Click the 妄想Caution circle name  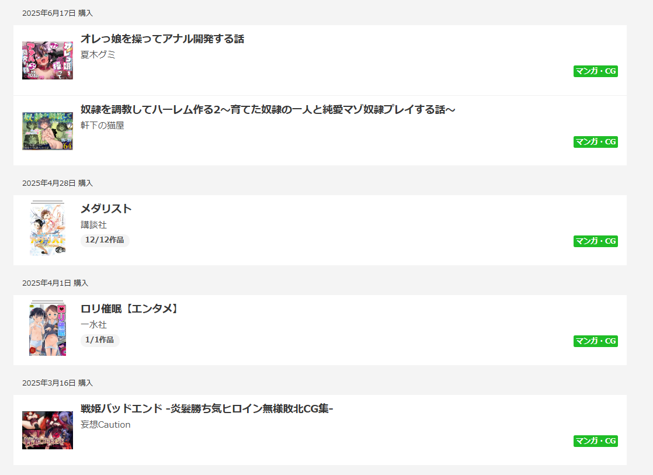click(x=105, y=425)
